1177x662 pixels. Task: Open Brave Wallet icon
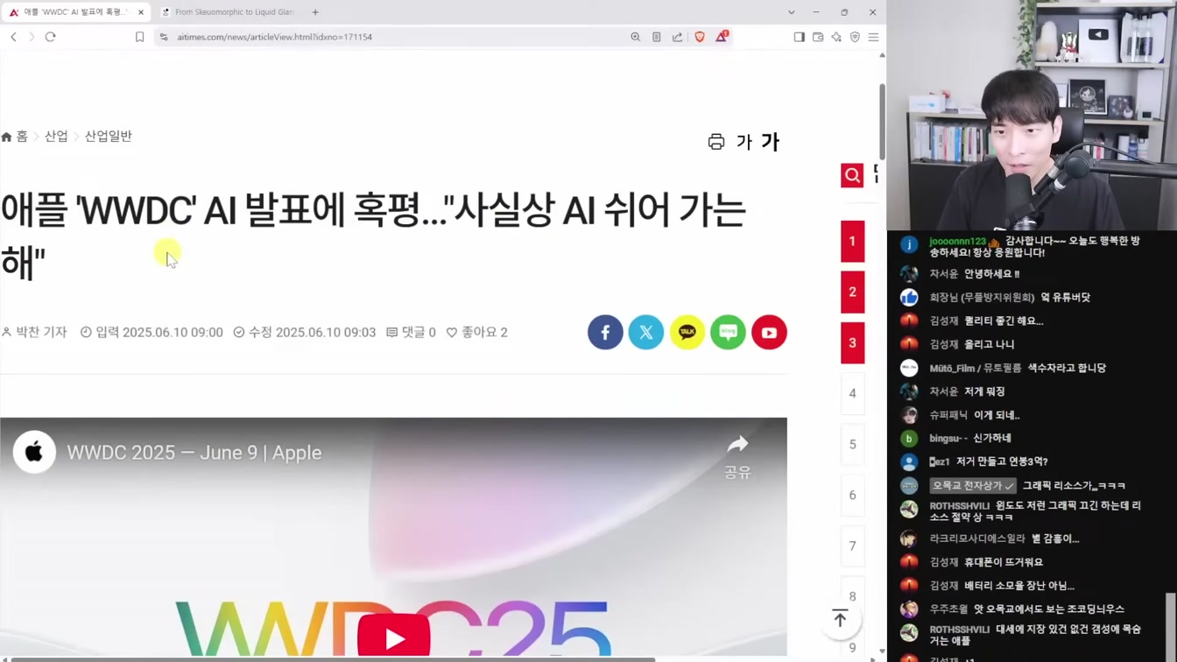pos(818,37)
